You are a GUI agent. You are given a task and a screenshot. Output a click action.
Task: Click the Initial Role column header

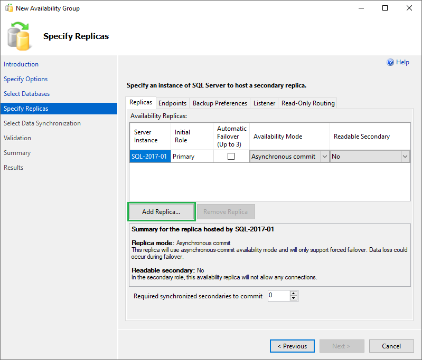tap(192, 136)
